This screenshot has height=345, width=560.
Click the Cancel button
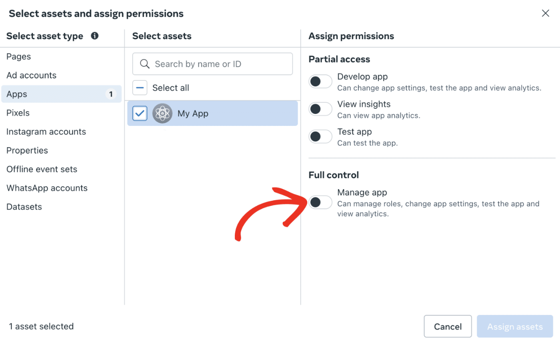[x=448, y=326]
